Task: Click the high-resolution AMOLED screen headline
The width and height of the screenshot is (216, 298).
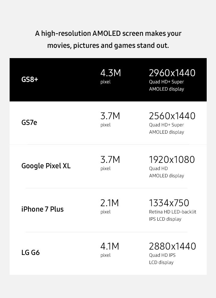Action: pyautogui.click(x=108, y=39)
